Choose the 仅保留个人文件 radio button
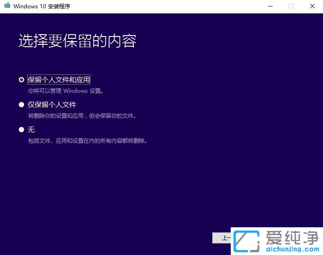Screen dimensions: 323x255 click(21, 104)
